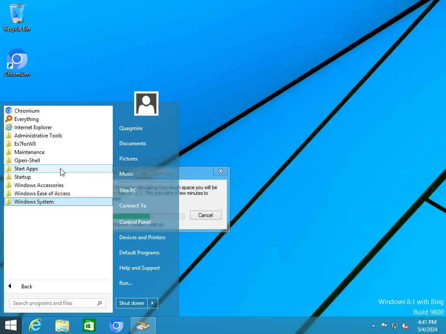
Task: Click the Administrative Tools folder icon
Action: tap(9, 135)
